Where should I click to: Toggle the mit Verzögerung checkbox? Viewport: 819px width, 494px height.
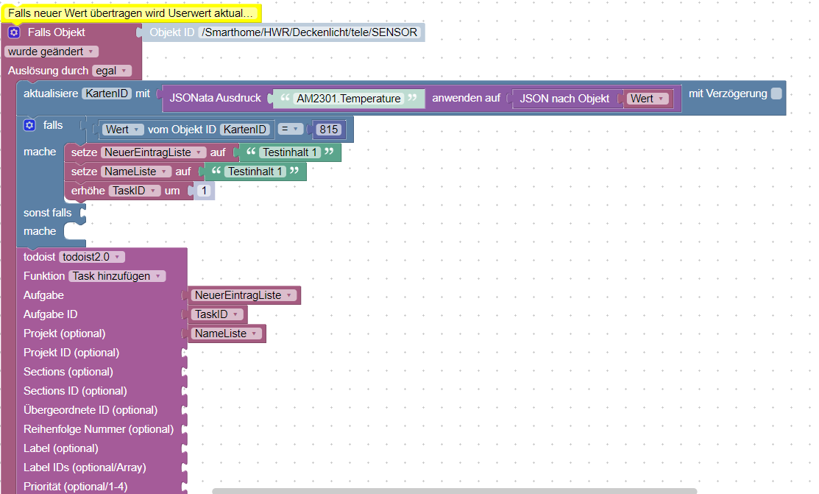(x=777, y=93)
